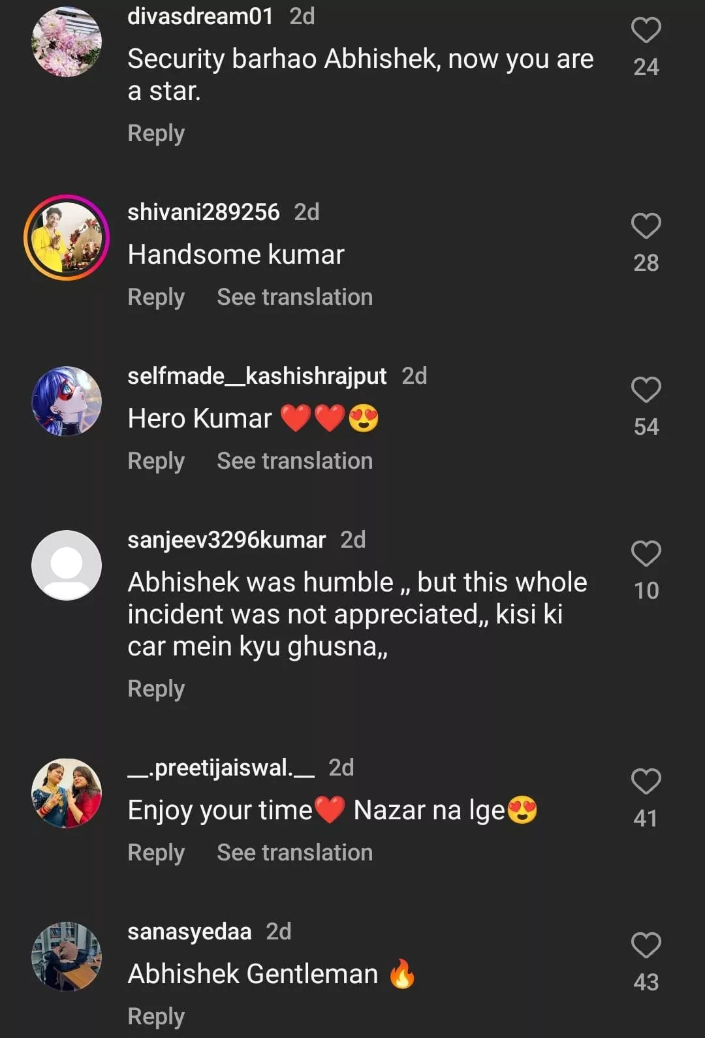705x1038 pixels.
Task: See translation of 'Hero Kumar' comment
Action: coord(294,461)
